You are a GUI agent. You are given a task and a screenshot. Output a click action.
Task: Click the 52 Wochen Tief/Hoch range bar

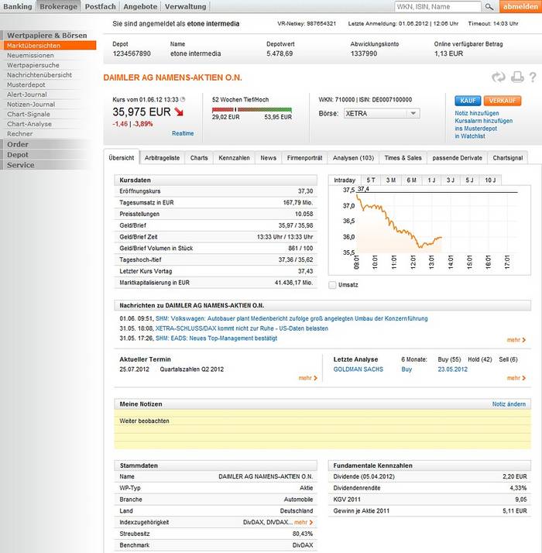tap(252, 110)
